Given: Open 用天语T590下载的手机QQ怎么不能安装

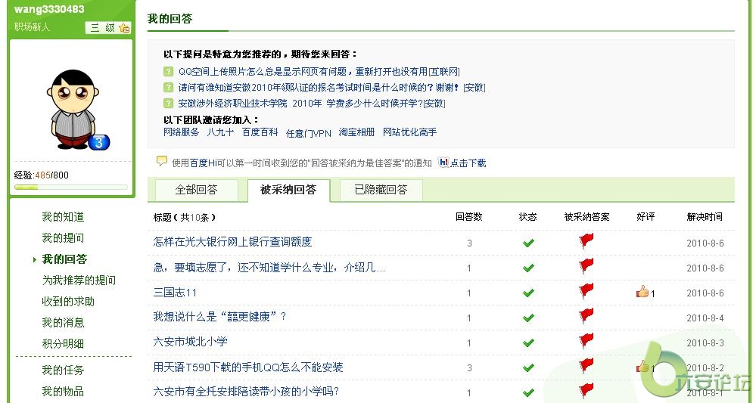Looking at the screenshot, I should pyautogui.click(x=247, y=367).
